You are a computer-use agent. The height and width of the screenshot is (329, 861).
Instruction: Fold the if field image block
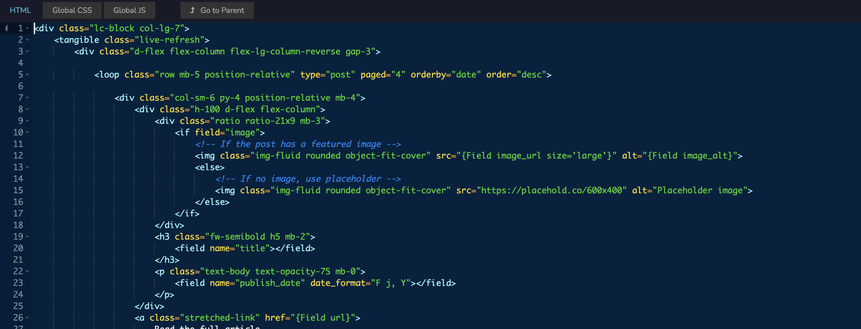(28, 133)
